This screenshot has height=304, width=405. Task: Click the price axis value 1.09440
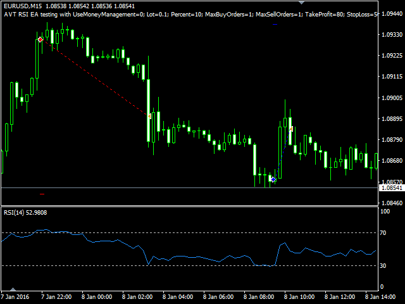click(392, 14)
